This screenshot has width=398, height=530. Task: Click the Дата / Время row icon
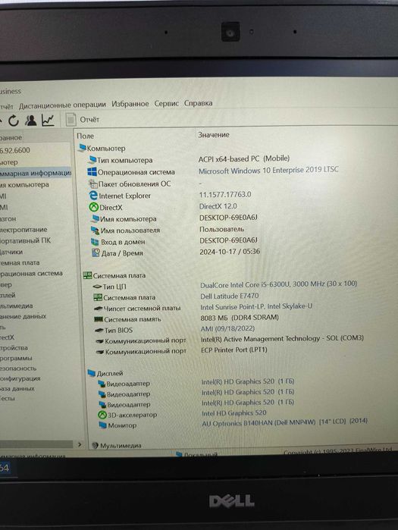pos(96,252)
